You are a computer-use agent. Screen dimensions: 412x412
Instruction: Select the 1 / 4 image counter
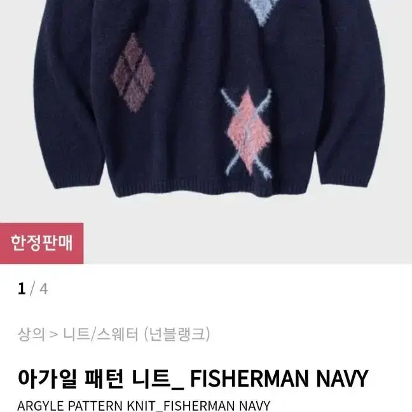click(x=33, y=289)
